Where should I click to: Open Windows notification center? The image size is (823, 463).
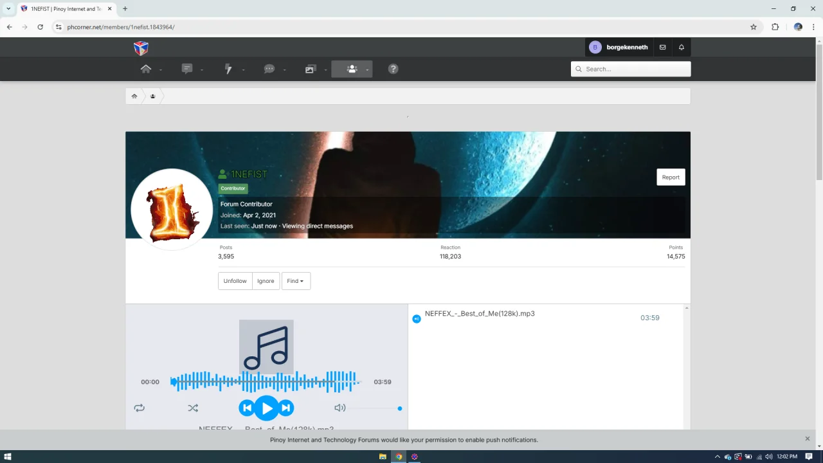809,457
